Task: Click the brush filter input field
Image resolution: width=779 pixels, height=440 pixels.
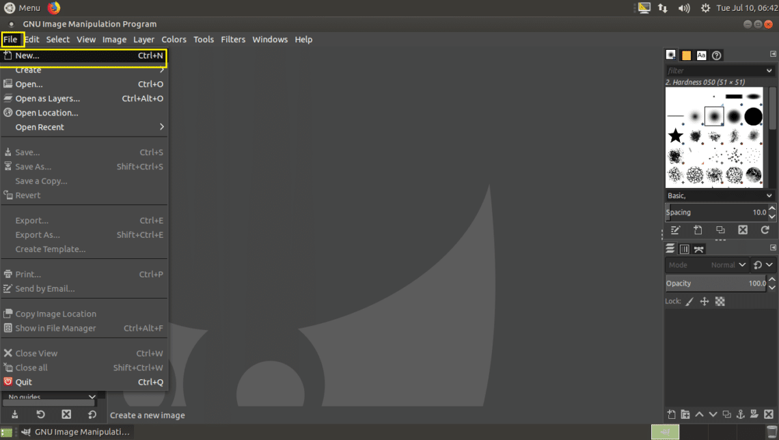Action: tap(714, 70)
